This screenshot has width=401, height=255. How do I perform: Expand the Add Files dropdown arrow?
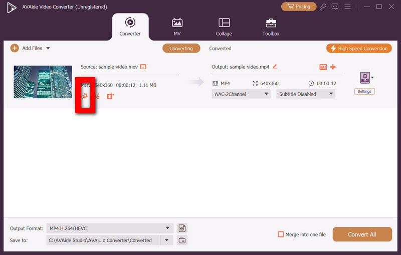point(48,48)
